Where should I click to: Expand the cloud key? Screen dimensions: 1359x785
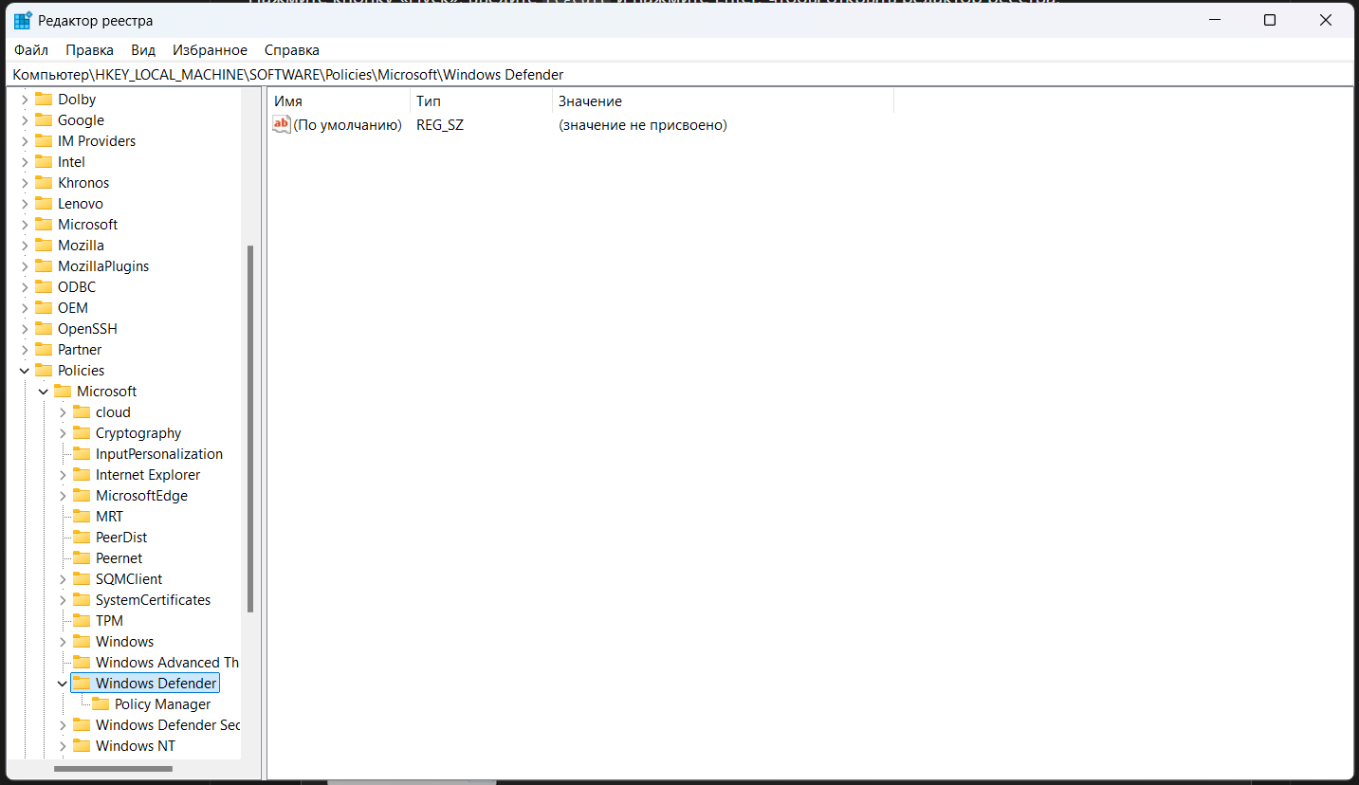[x=63, y=412]
